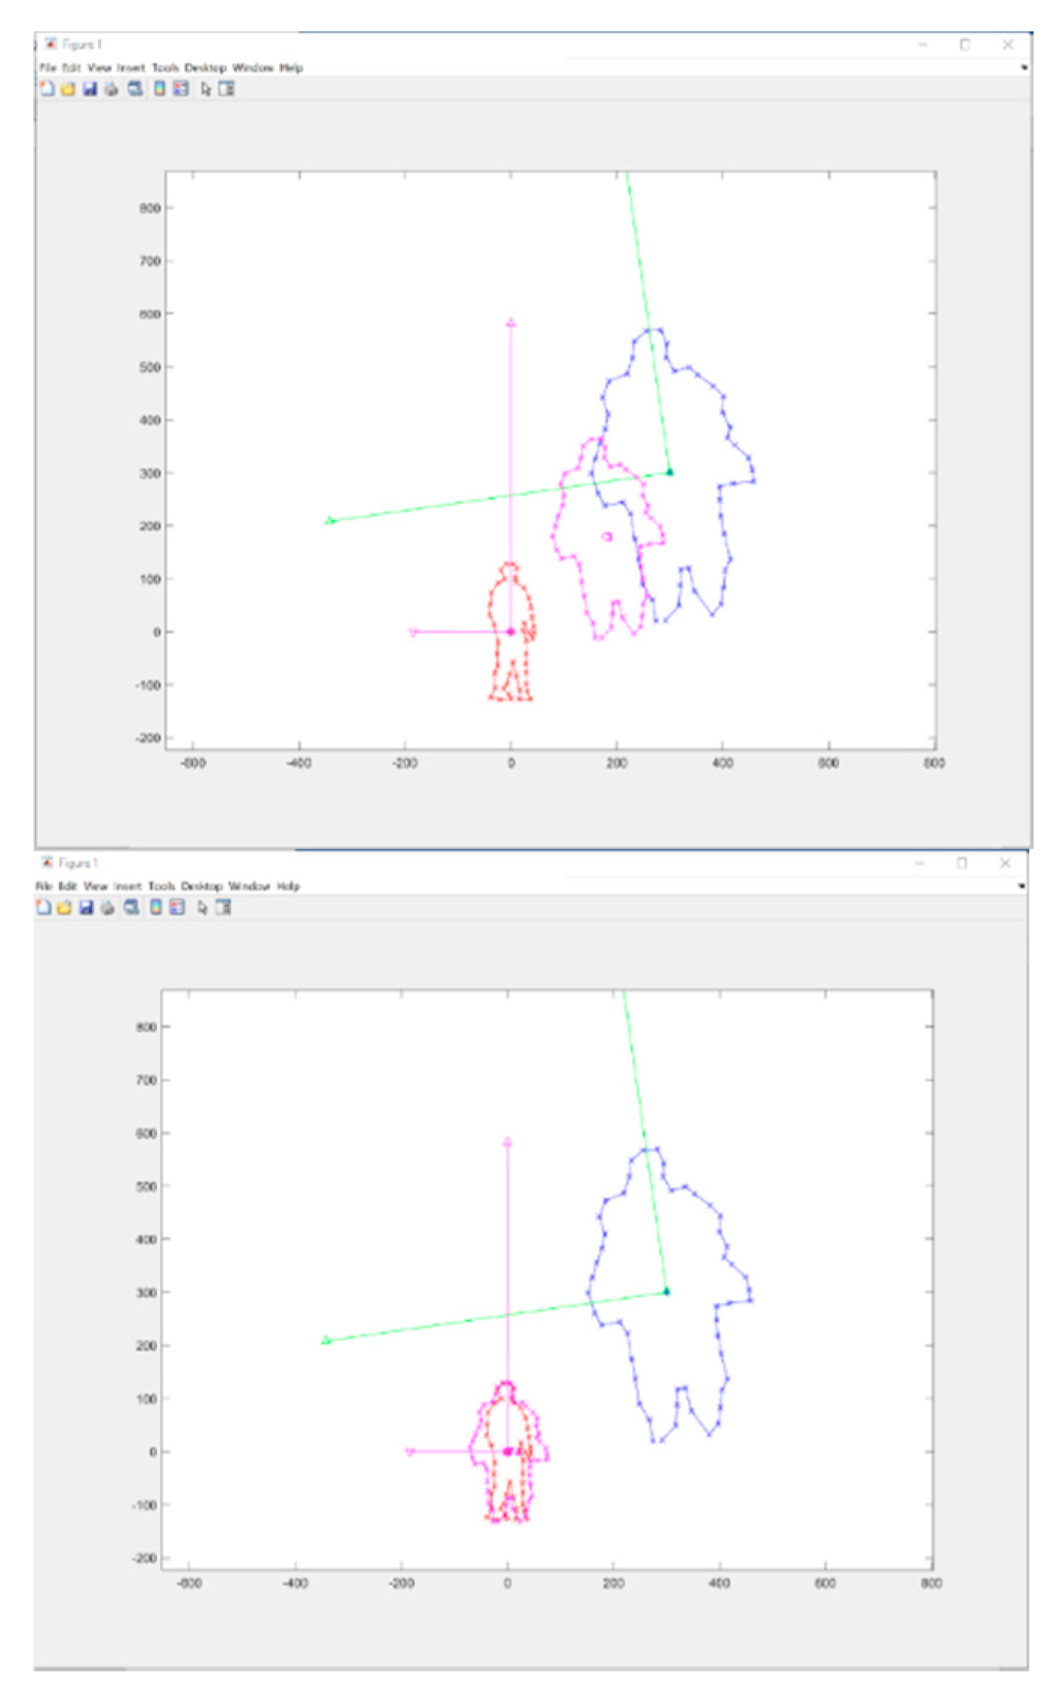This screenshot has width=1059, height=1698.
Task: Click Open File icon in lower figure window
Action: tap(64, 907)
